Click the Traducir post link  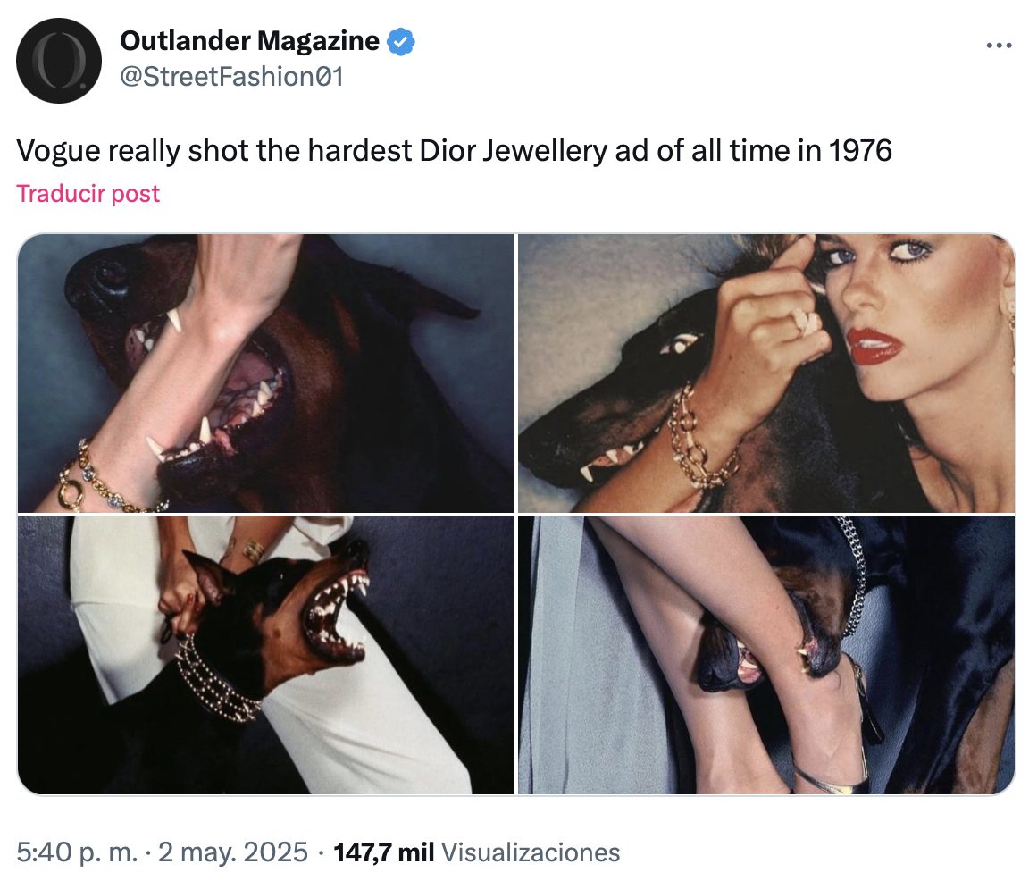[x=88, y=194]
